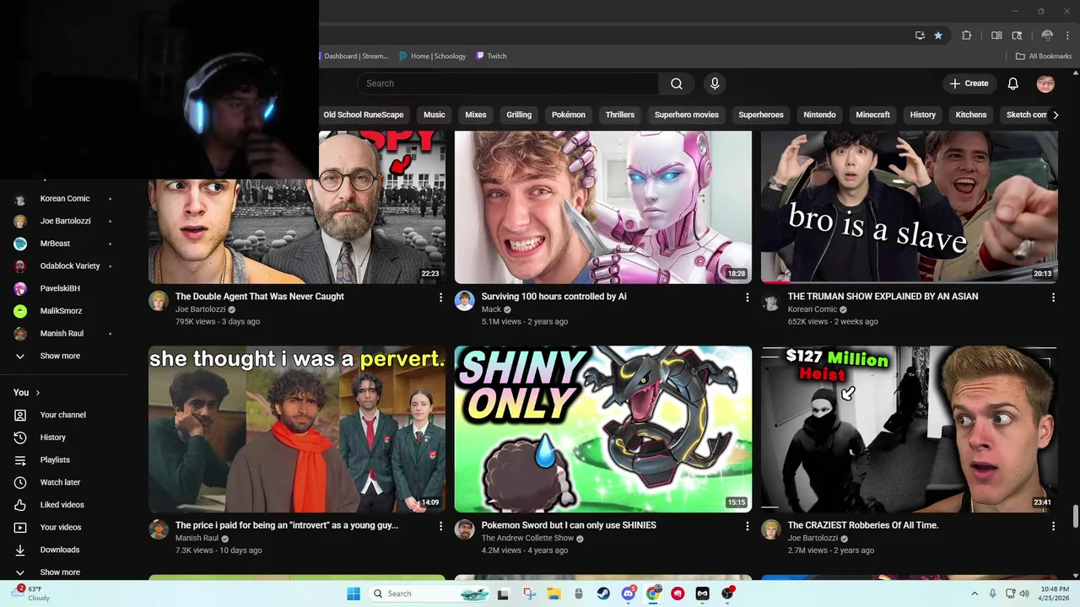Select the Grilling filter chip
The width and height of the screenshot is (1080, 607).
(x=519, y=115)
